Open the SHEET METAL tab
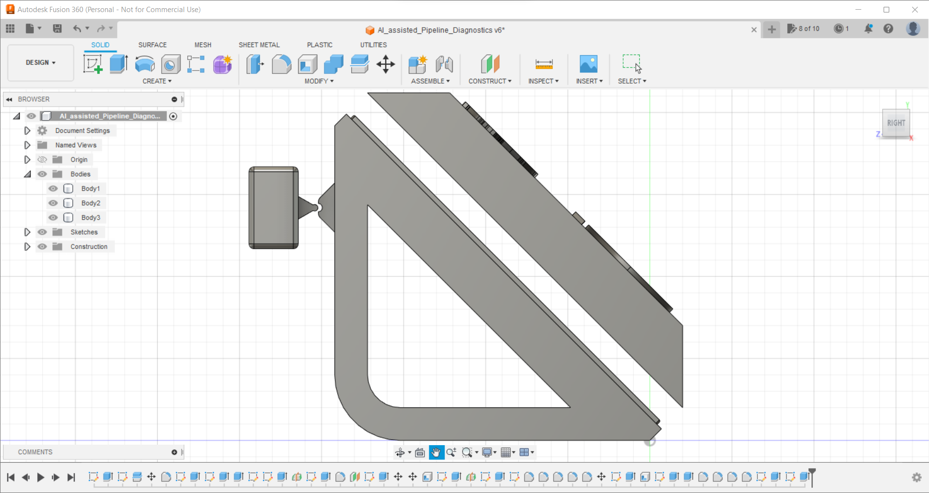Image resolution: width=929 pixels, height=493 pixels. point(259,45)
